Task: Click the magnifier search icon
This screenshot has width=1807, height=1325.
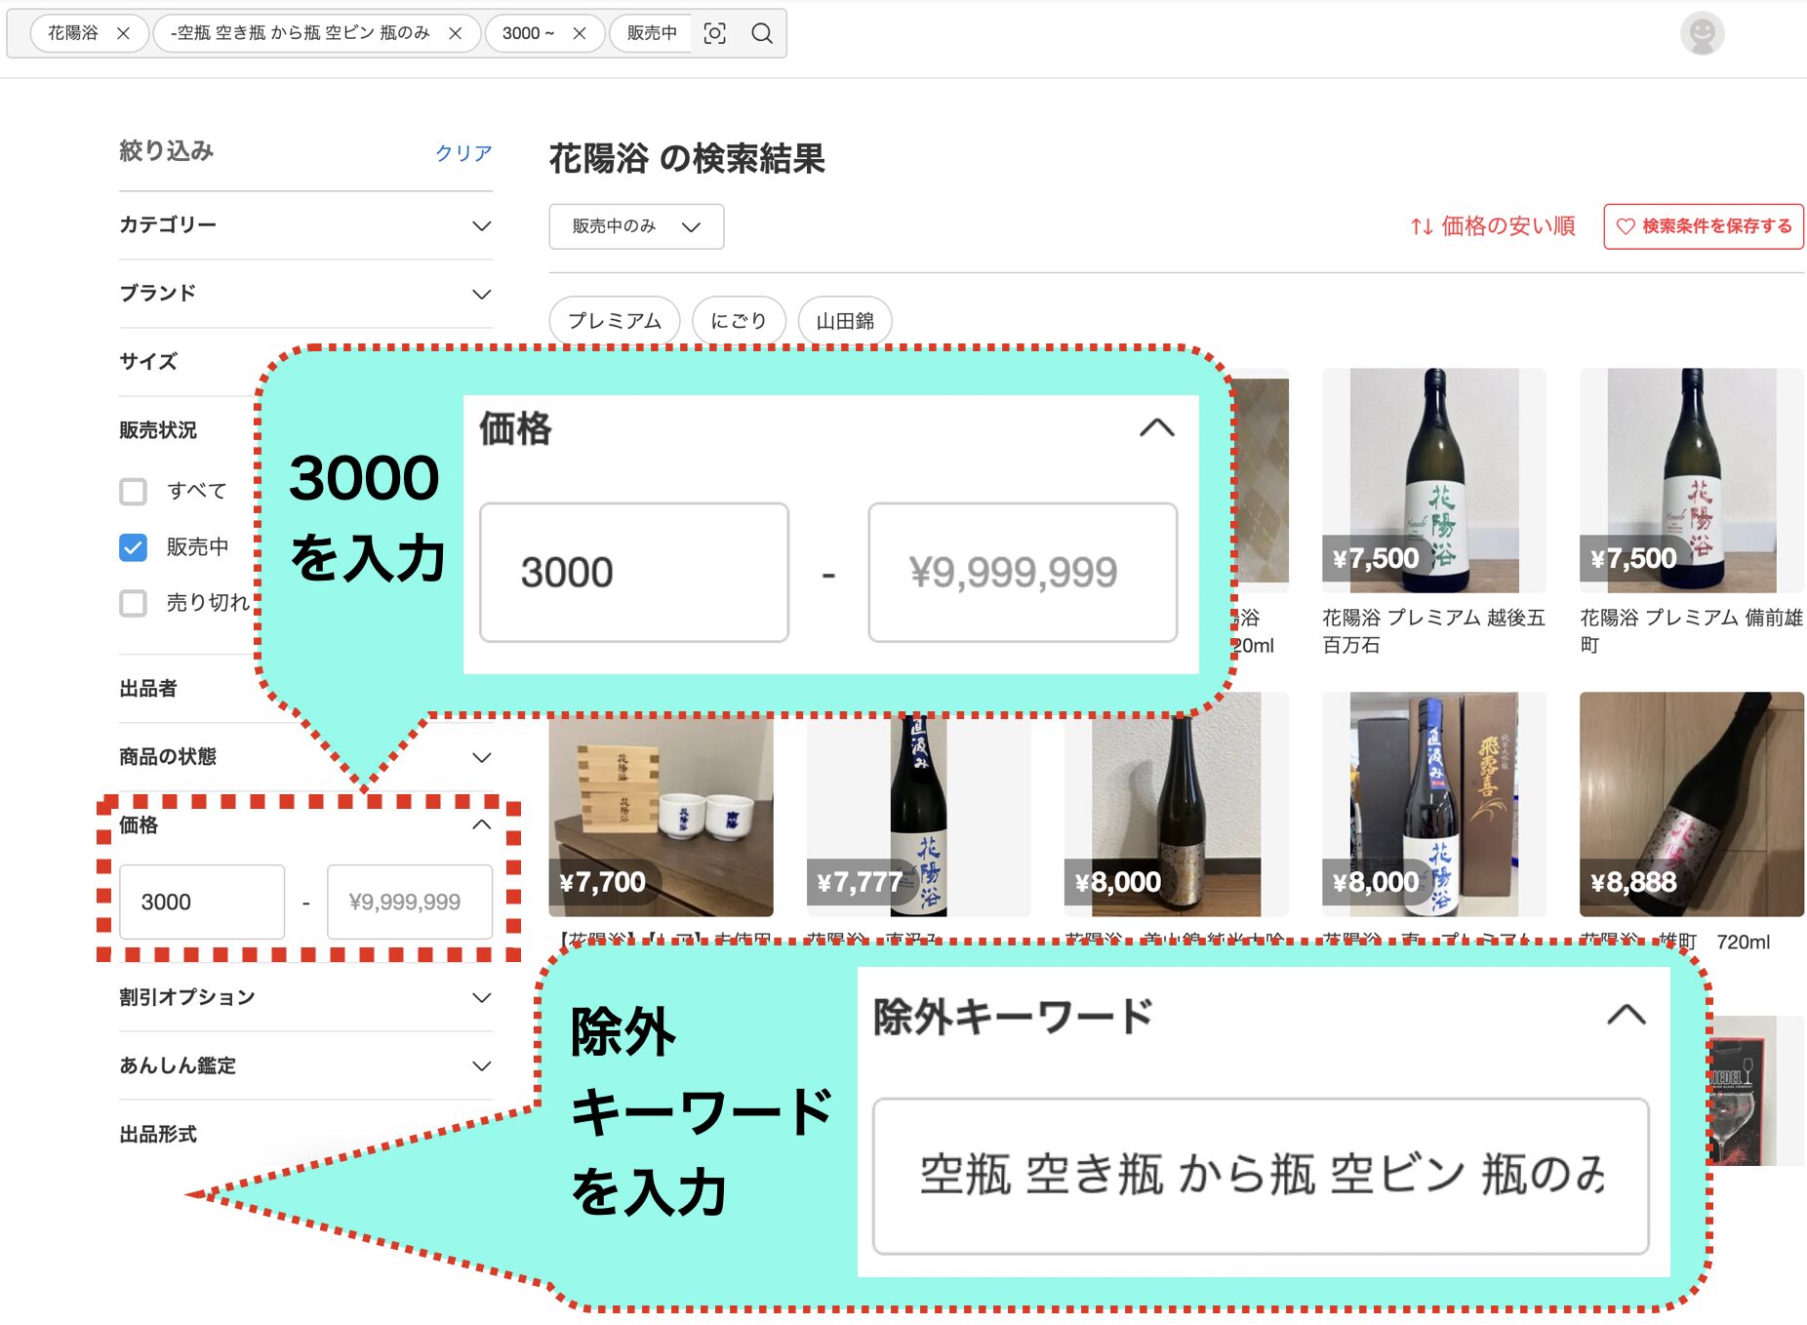Action: [x=762, y=33]
